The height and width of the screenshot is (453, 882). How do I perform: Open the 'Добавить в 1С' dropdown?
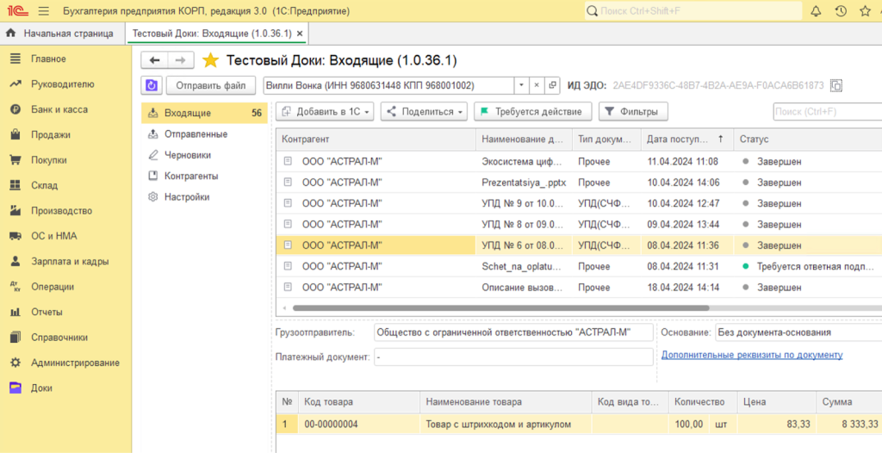[325, 111]
